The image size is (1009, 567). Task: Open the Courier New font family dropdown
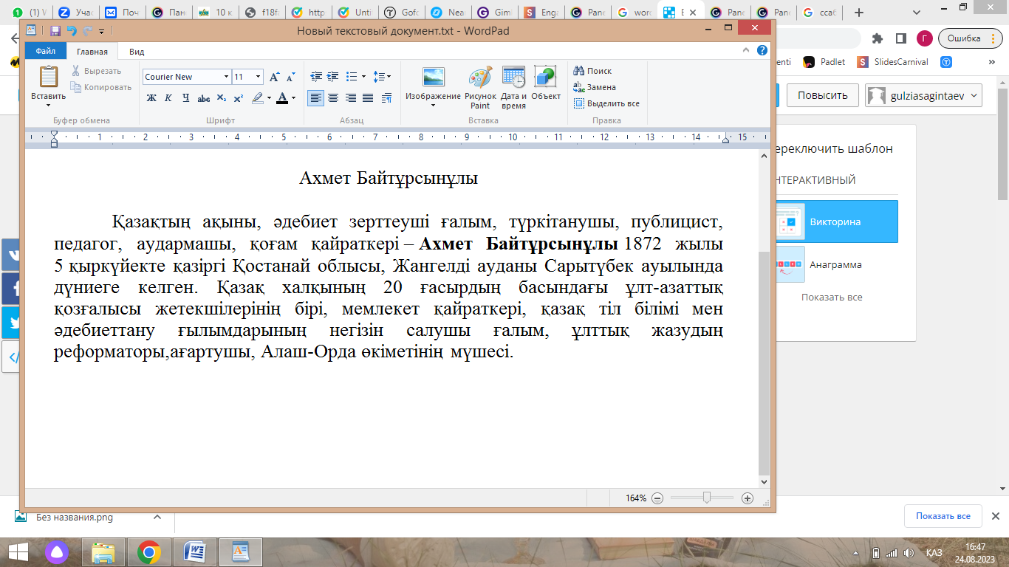click(x=226, y=77)
